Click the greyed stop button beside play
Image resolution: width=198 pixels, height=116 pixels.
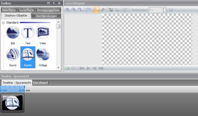[x=74, y=68]
